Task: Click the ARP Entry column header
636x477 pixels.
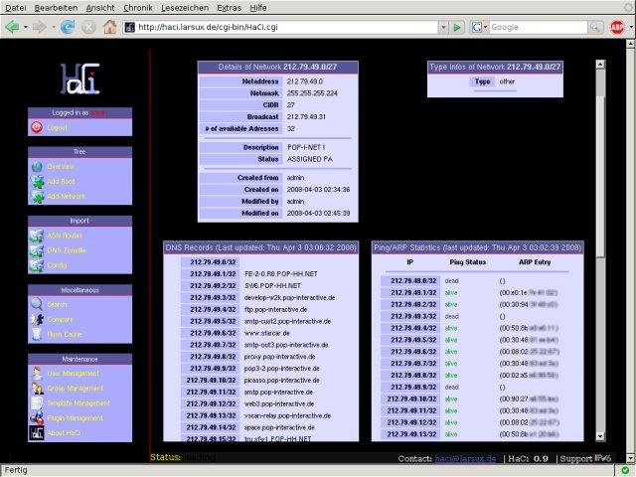Action: tap(535, 262)
